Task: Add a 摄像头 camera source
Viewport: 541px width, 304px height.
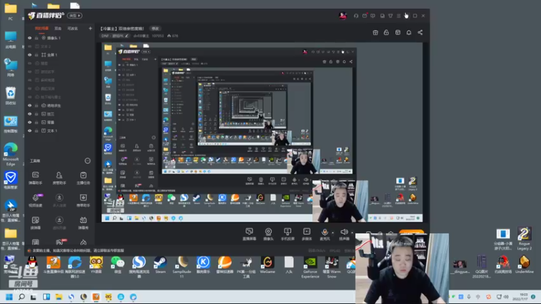Action: [268, 234]
